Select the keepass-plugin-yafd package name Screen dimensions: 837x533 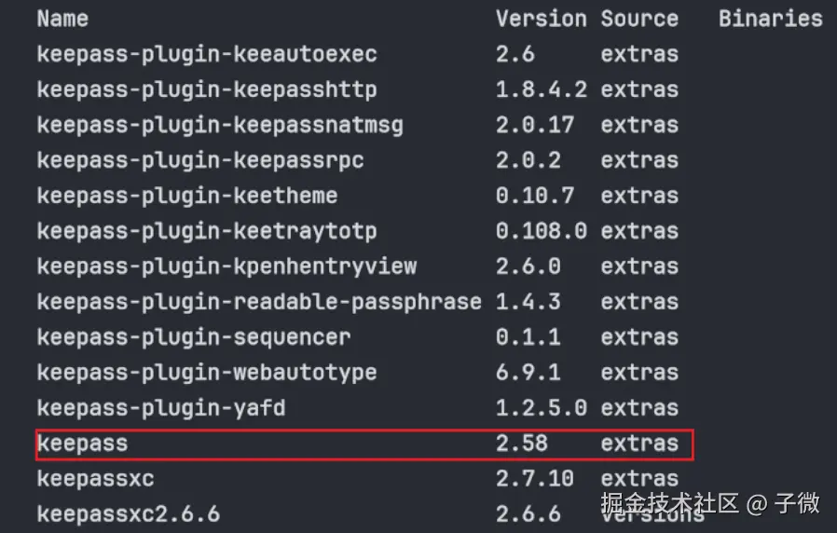161,408
